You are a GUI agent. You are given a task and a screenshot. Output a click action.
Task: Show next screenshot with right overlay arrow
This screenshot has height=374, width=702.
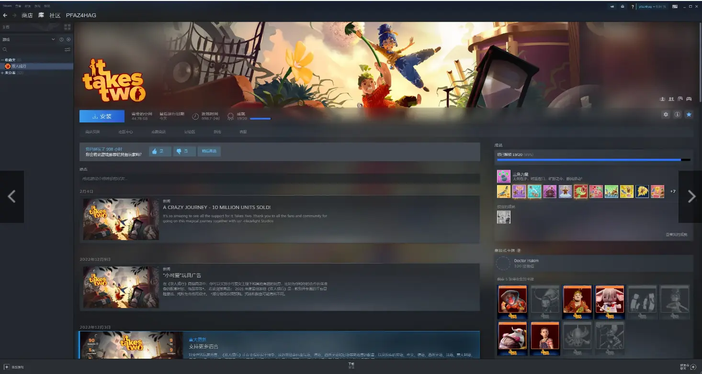[691, 197]
